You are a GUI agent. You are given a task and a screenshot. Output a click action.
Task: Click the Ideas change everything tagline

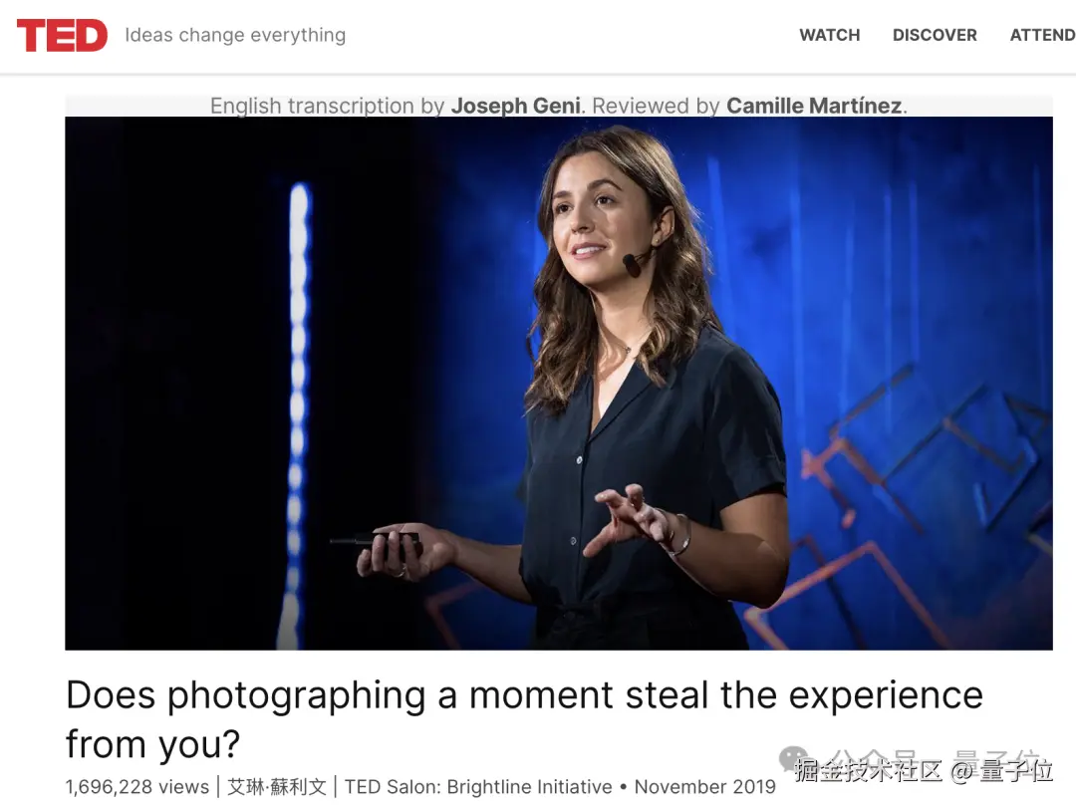(235, 35)
